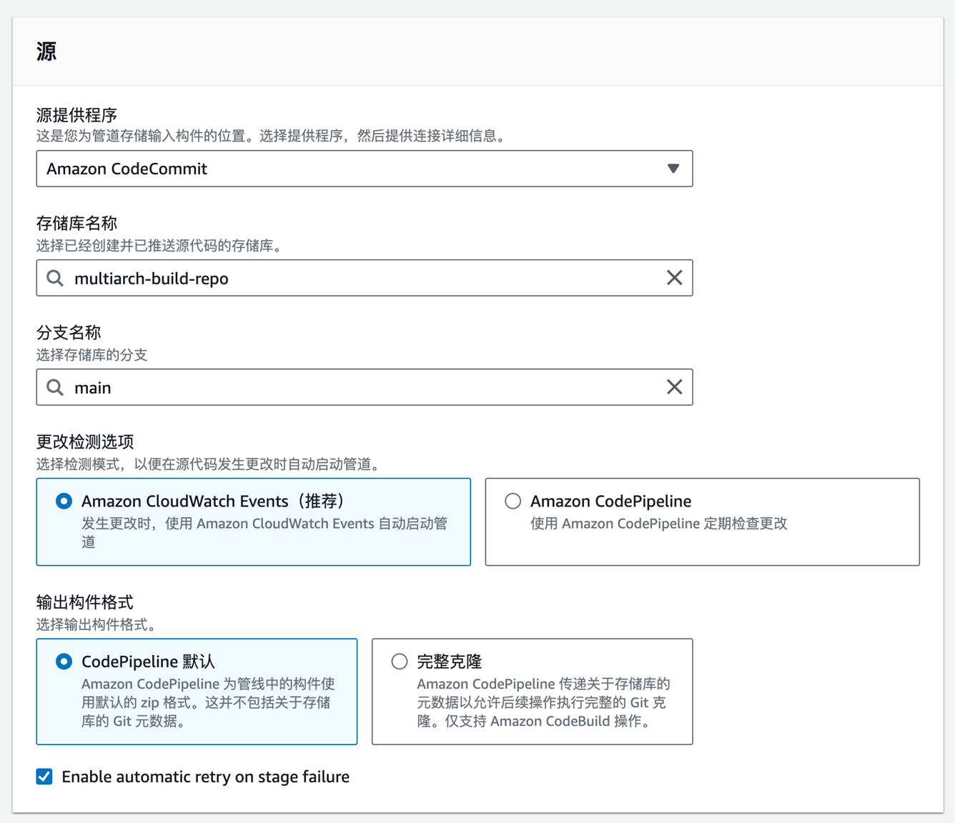The width and height of the screenshot is (955, 823).
Task: Select Amazon CodePipeline change detection radio
Action: (513, 501)
